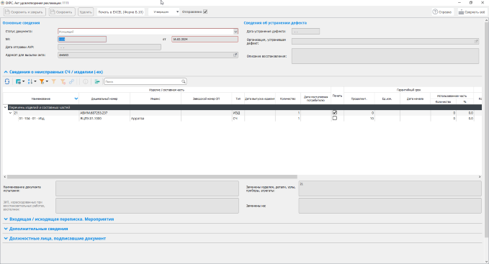Expand 'Дополнительные сведения' section

pyautogui.click(x=6, y=229)
